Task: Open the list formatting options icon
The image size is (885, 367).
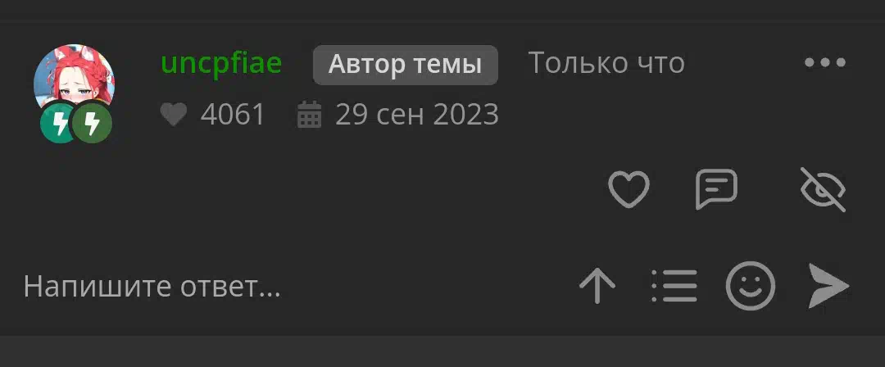Action: [x=674, y=286]
